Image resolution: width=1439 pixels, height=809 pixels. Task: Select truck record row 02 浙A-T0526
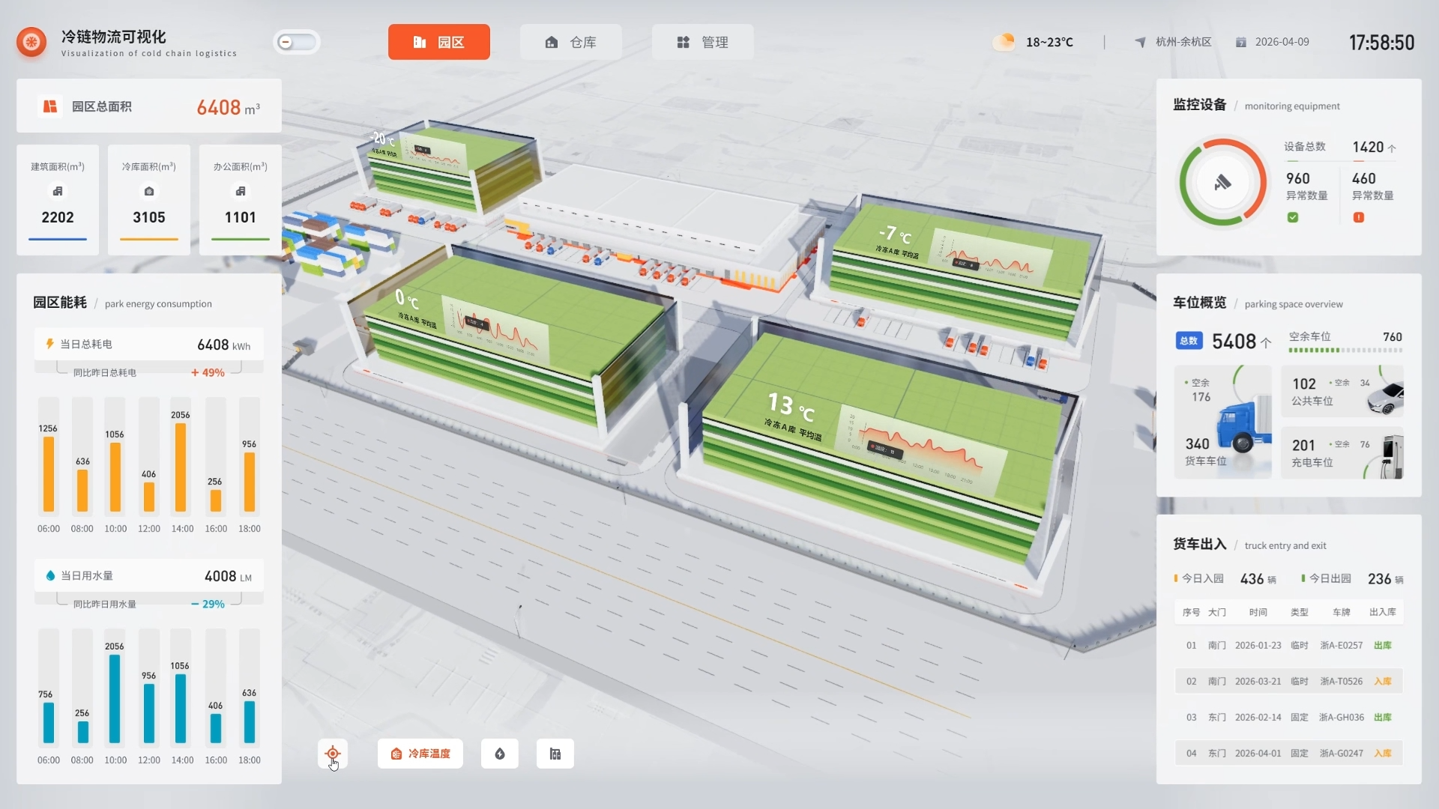point(1289,681)
